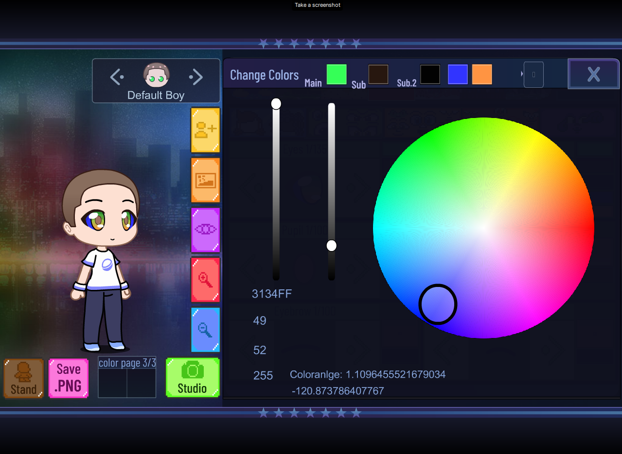Click the red zoom in magnifier icon

(205, 280)
